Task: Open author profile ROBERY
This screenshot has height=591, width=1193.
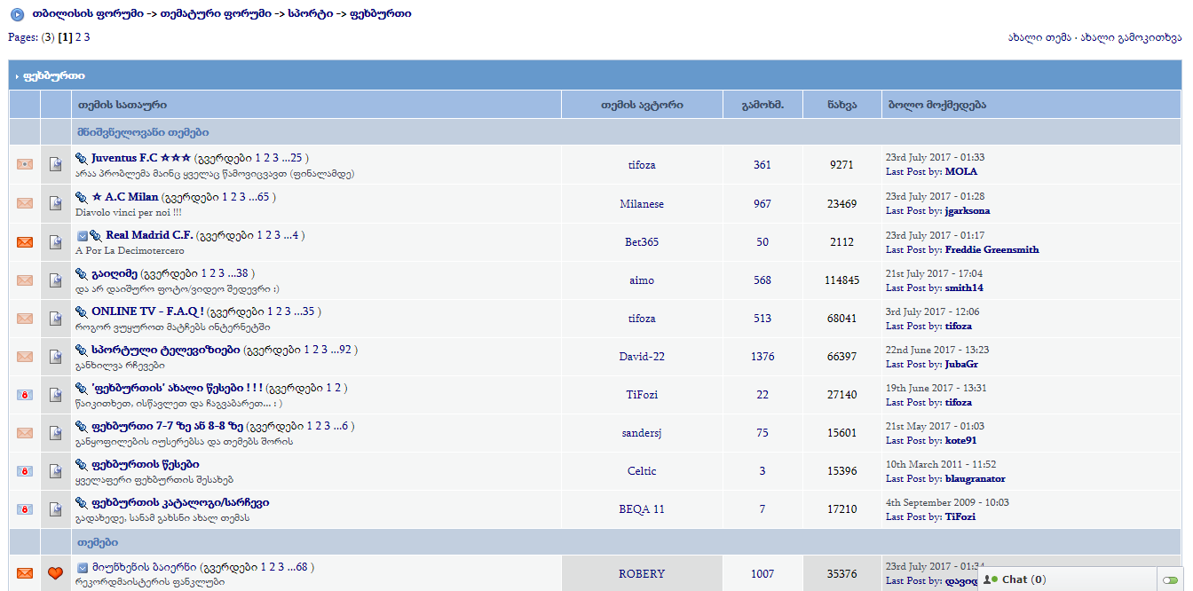Action: coord(642,574)
